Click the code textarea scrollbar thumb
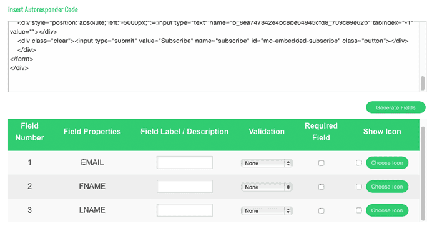Image resolution: width=437 pixels, height=236 pixels. pos(423,83)
